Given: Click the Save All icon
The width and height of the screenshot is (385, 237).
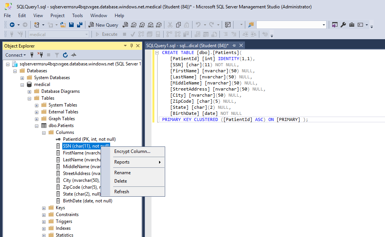Looking at the screenshot, I should click(x=80, y=25).
